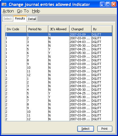Open the Help menu
Image resolution: width=118 pixels, height=136 pixels.
pyautogui.click(x=36, y=11)
